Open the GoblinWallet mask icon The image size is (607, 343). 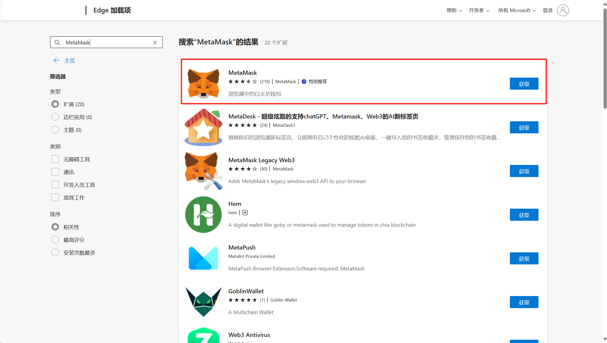pyautogui.click(x=203, y=302)
